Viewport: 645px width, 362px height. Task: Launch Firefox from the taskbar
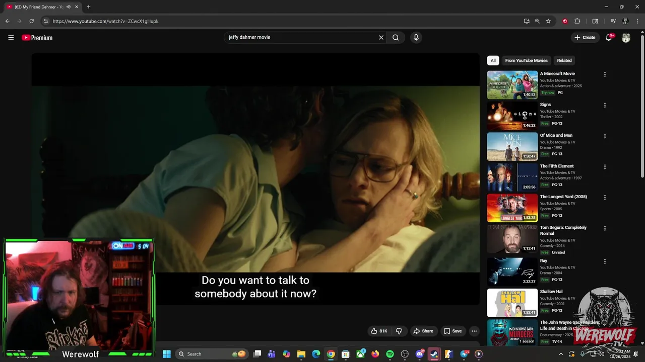[x=375, y=354]
